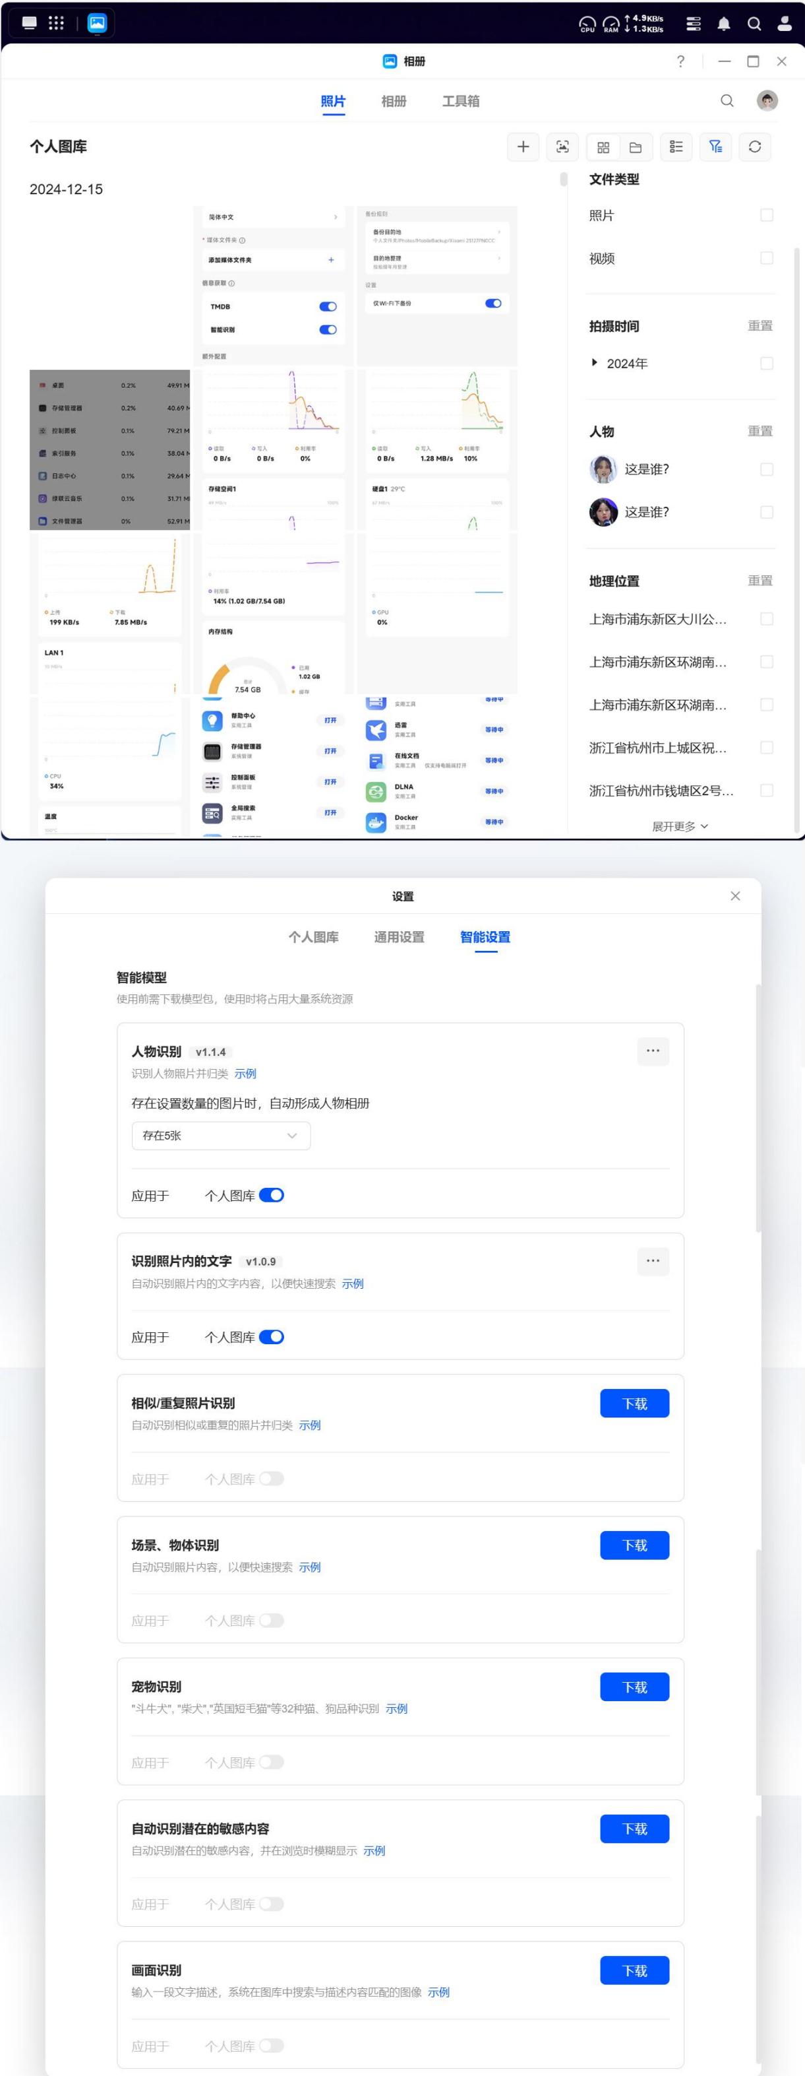Open the 存在5张 dropdown
The image size is (805, 2076).
click(221, 1136)
